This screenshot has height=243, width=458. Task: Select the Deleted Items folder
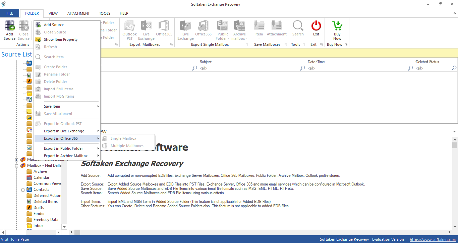pos(46,202)
